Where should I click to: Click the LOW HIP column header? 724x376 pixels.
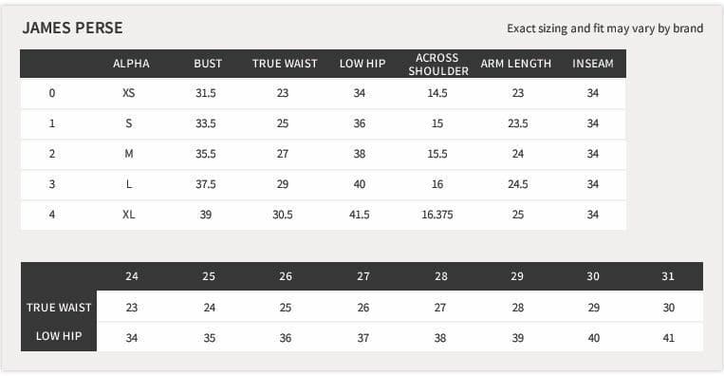(x=362, y=64)
